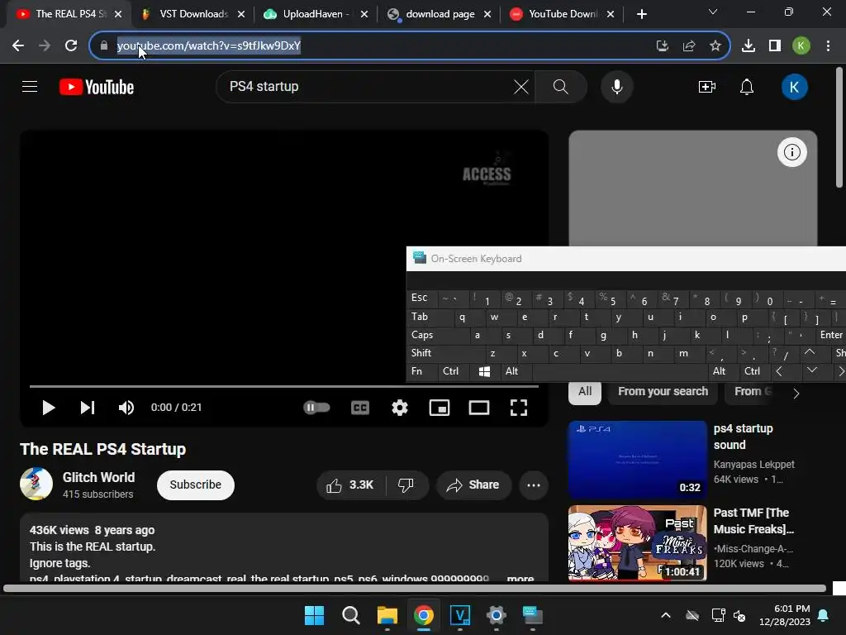Open Past TMF Music Freaks thumbnail

(x=637, y=542)
